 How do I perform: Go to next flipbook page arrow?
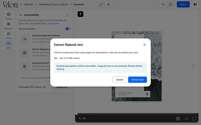pos(193,66)
